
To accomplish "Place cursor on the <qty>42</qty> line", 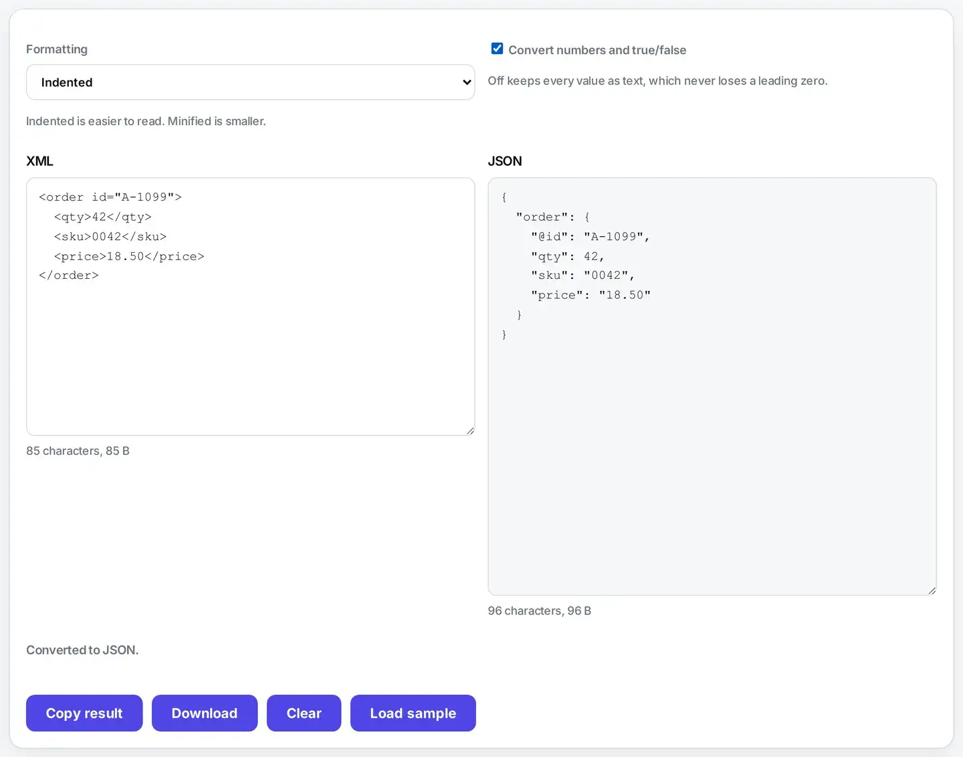I will coord(103,217).
